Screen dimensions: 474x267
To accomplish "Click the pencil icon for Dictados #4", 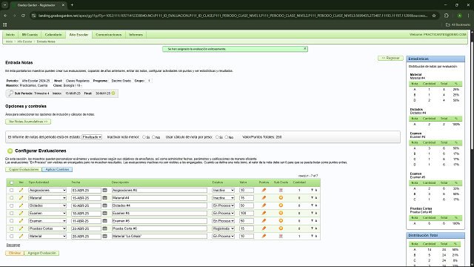I will coord(21,205).
